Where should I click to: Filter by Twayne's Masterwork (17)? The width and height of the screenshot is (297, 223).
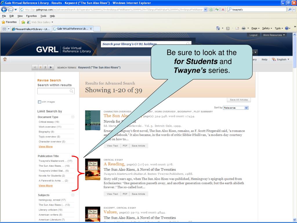point(55,161)
